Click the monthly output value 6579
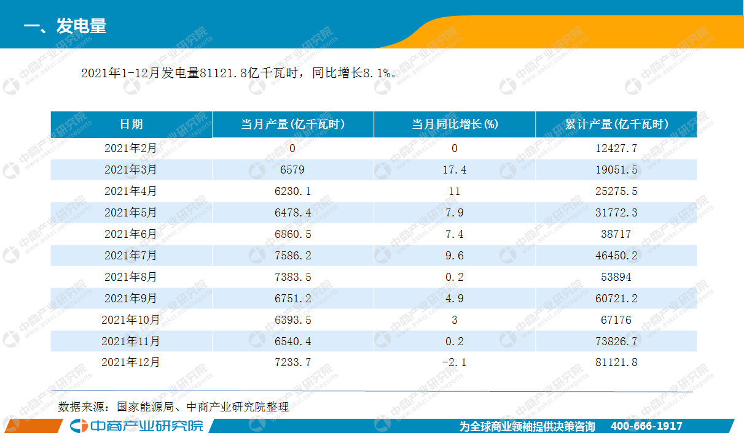Image resolution: width=744 pixels, height=439 pixels. point(292,170)
